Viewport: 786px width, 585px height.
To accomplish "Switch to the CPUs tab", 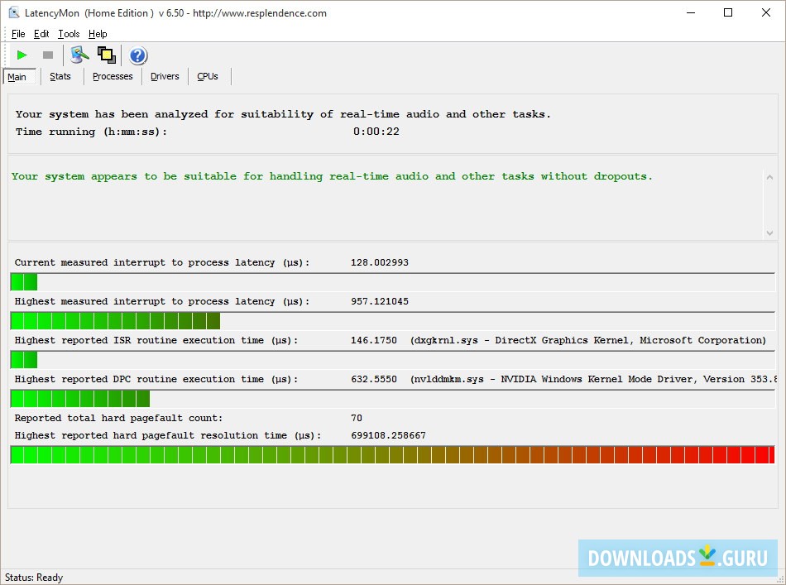I will pos(208,76).
